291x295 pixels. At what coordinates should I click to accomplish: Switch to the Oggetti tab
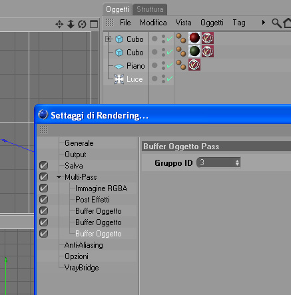117,9
